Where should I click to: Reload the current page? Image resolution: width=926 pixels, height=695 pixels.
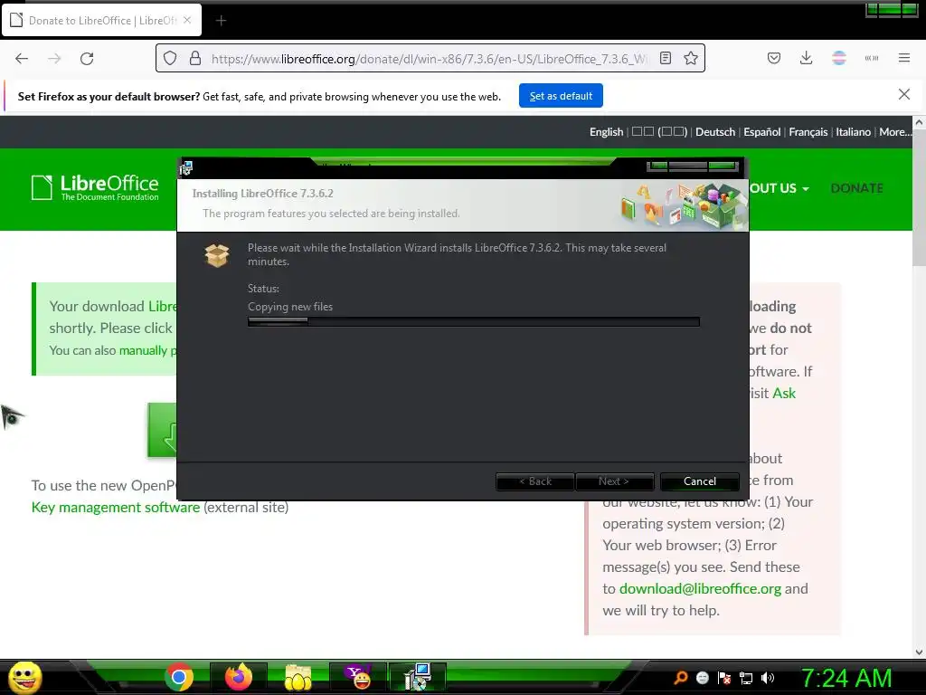87,59
